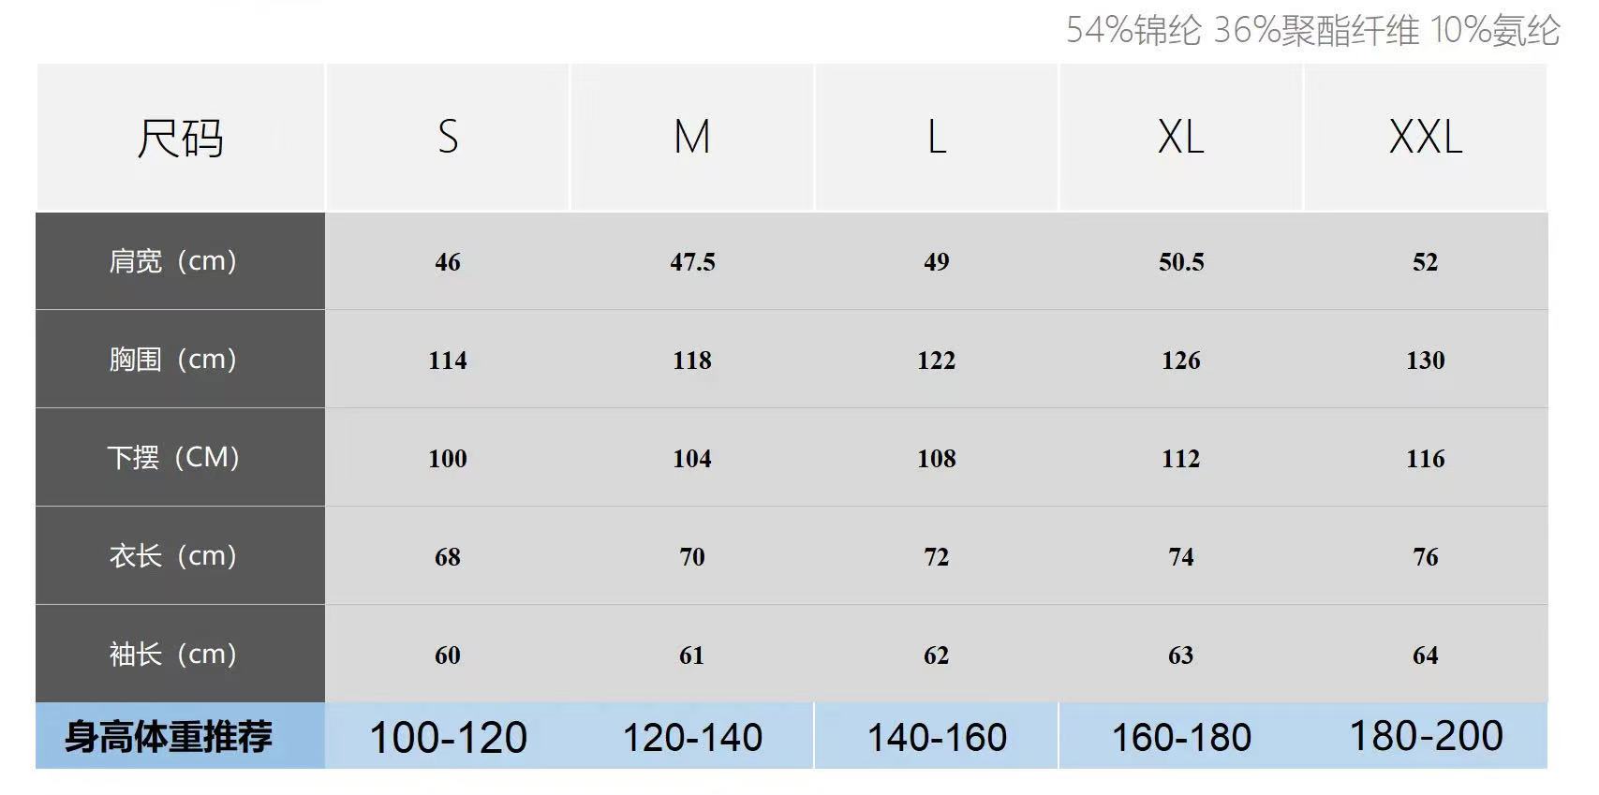Click the 袖长 (cm) row label
Screen dimensions: 1599x795
173,655
